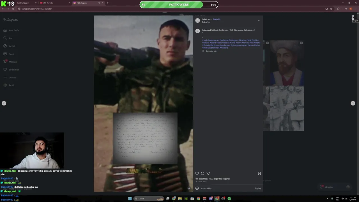This screenshot has height=202, width=359.
Task: Go back in browser history
Action: click(3, 9)
